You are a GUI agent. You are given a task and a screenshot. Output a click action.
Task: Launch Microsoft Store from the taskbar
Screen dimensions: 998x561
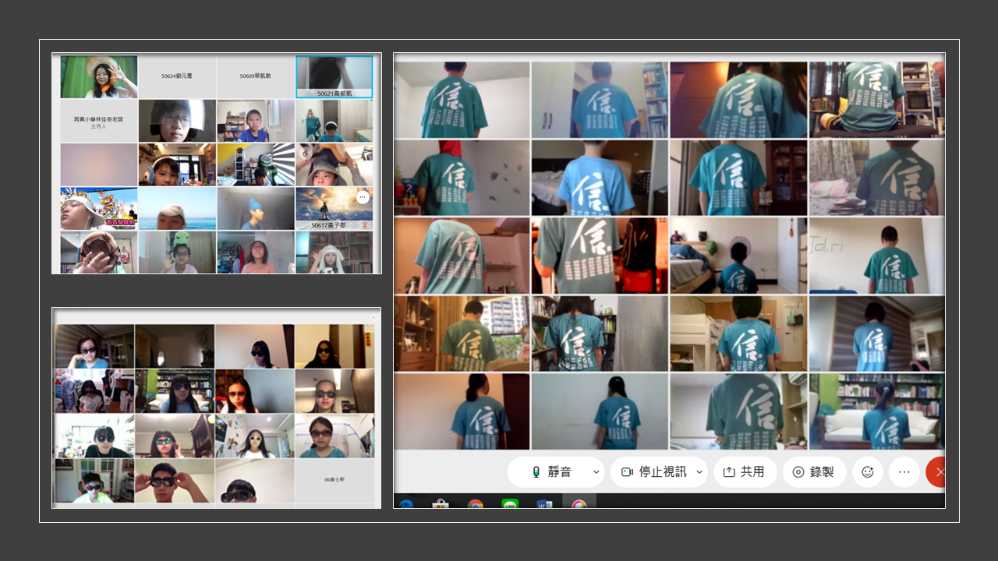click(x=441, y=503)
